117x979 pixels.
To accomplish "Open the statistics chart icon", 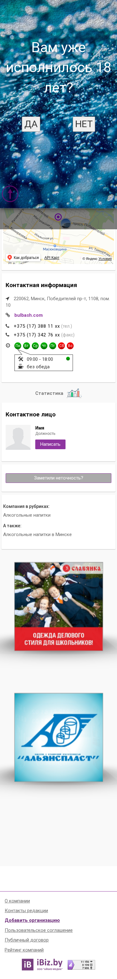I will click(74, 393).
